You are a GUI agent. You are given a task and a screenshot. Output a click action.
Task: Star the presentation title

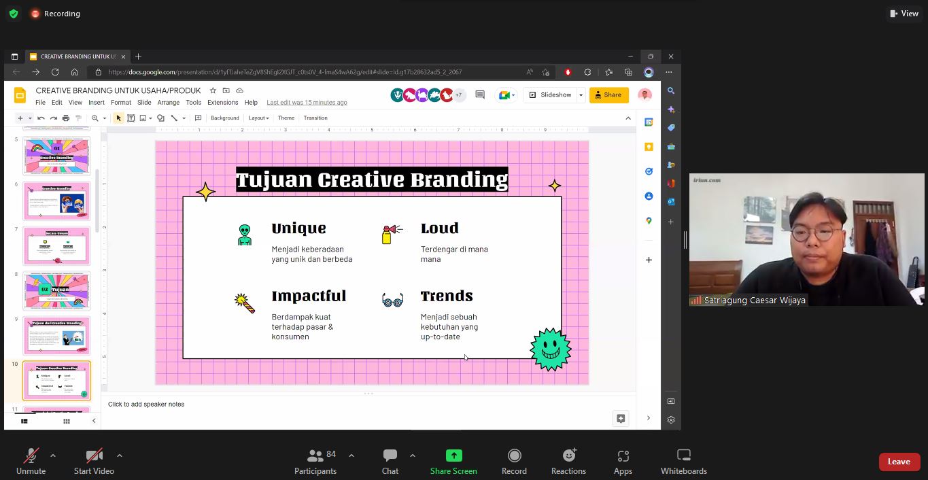[213, 90]
